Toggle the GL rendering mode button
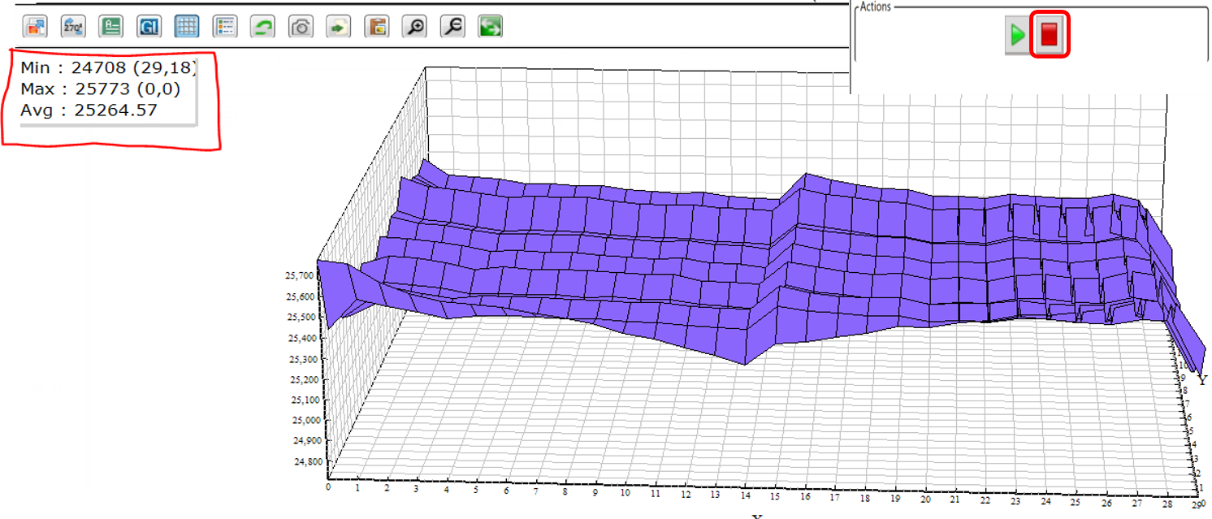Screen dimensions: 1212x519 click(149, 26)
